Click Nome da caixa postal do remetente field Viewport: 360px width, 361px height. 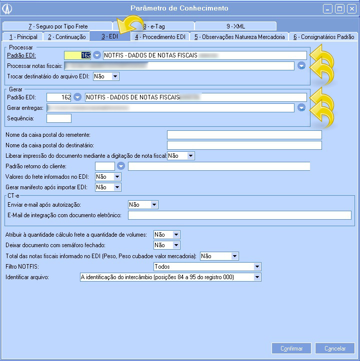(x=244, y=135)
